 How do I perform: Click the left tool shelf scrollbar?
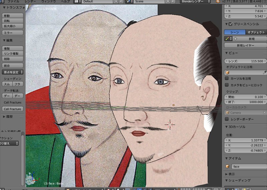tap(23, 159)
